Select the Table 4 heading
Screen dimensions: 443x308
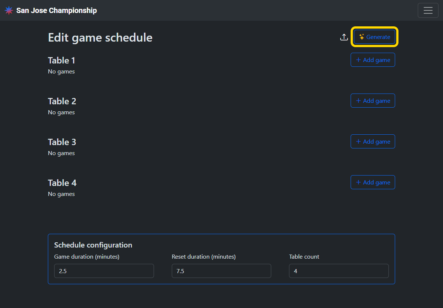coord(62,183)
